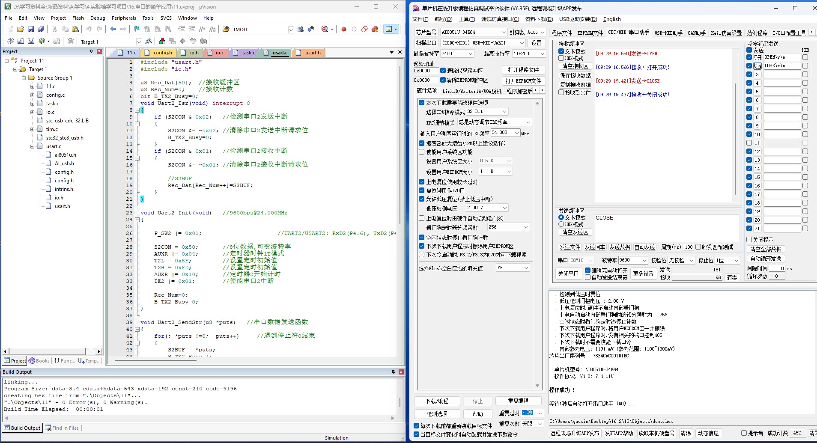Click Download LOAD icon in build toolbar

(71, 41)
